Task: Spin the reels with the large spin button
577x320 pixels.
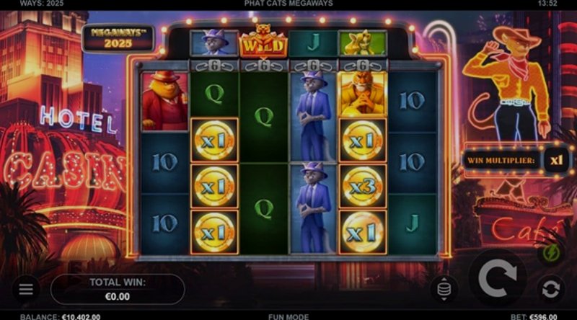Action: (x=498, y=278)
